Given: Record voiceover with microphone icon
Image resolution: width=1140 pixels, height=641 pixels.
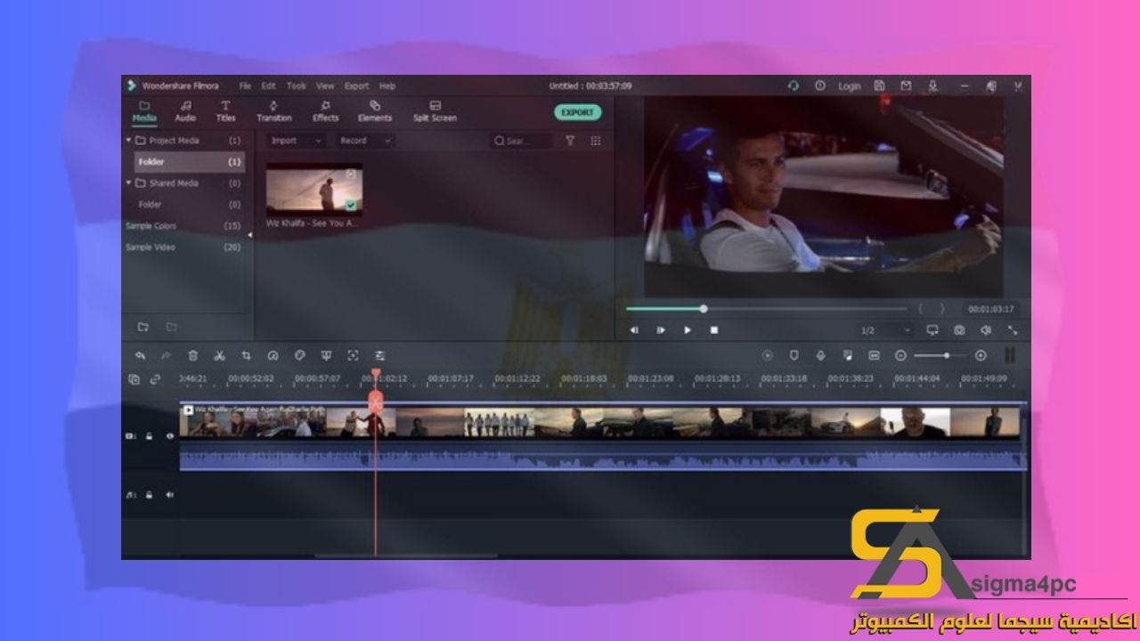Looking at the screenshot, I should coord(820,355).
